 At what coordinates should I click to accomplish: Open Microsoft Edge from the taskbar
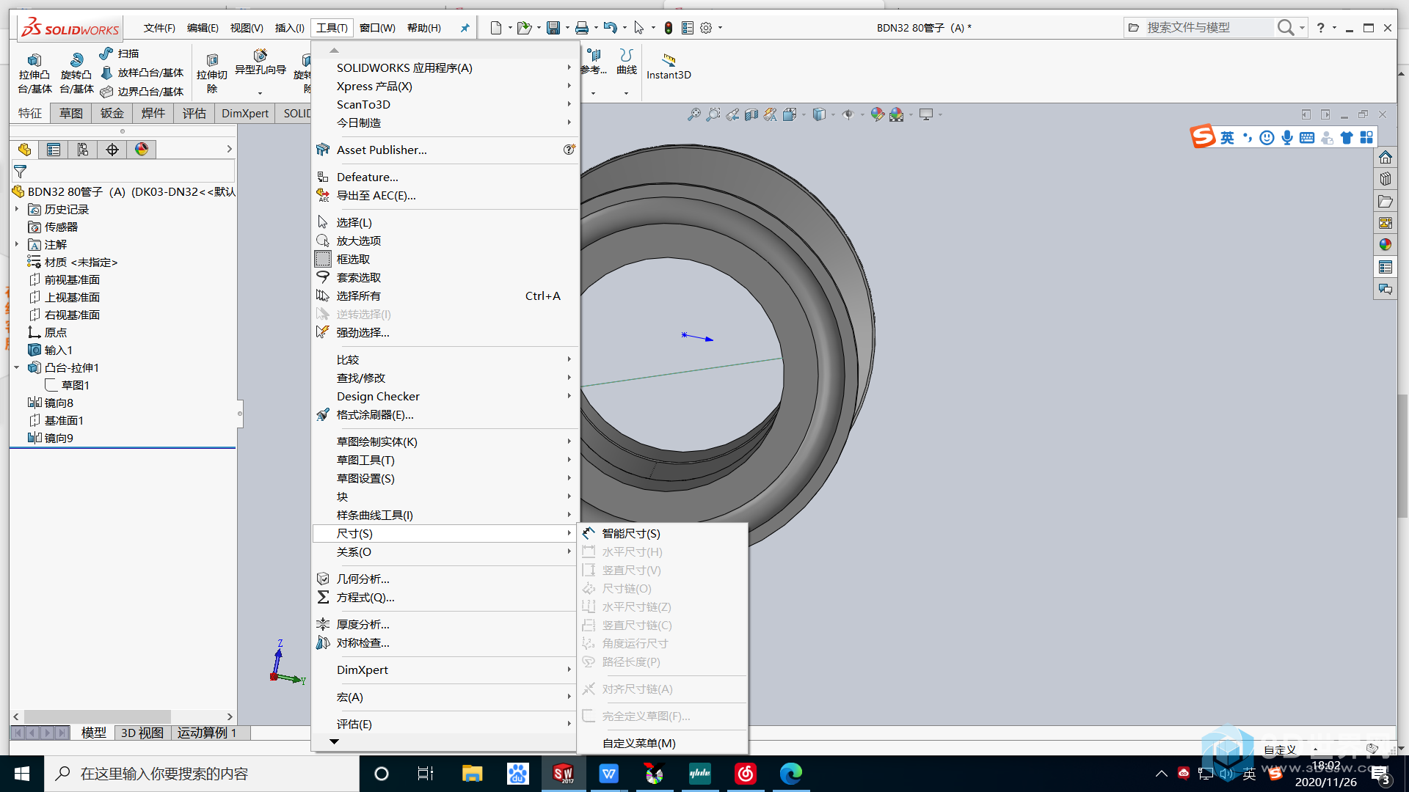tap(791, 774)
